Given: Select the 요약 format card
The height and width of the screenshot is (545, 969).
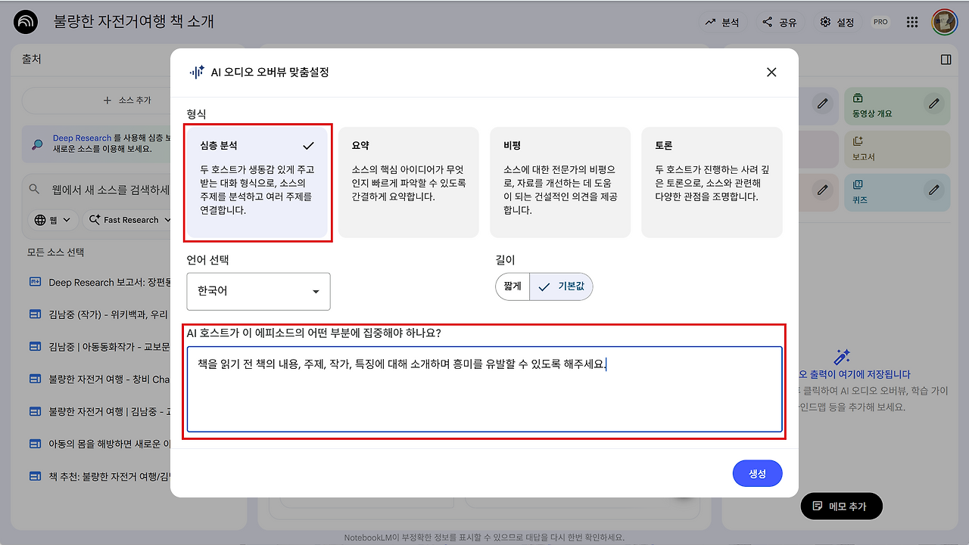Looking at the screenshot, I should 409,182.
